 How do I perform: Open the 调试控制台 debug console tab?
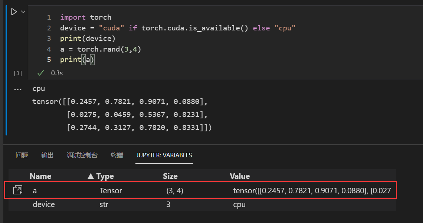(82, 155)
